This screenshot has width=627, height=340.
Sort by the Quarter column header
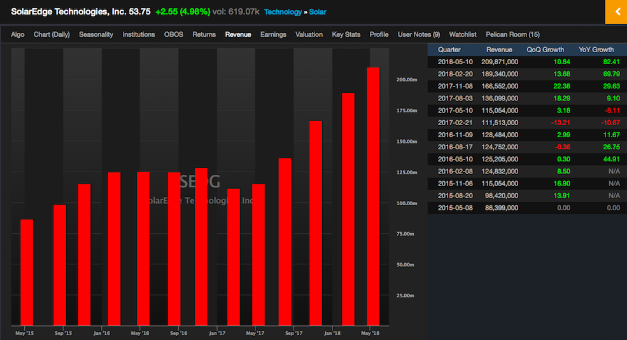[x=449, y=50]
